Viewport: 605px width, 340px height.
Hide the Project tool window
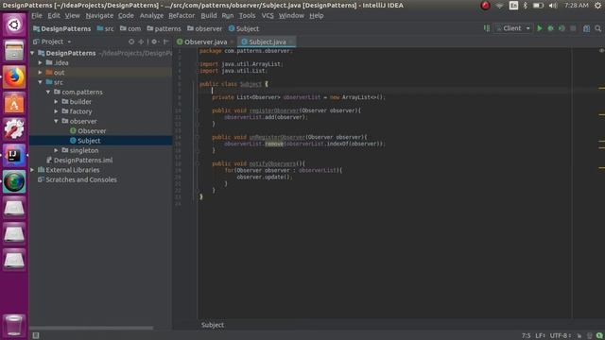(x=165, y=42)
